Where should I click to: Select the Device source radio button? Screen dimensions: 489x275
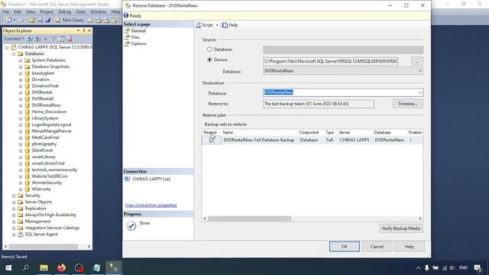click(209, 60)
